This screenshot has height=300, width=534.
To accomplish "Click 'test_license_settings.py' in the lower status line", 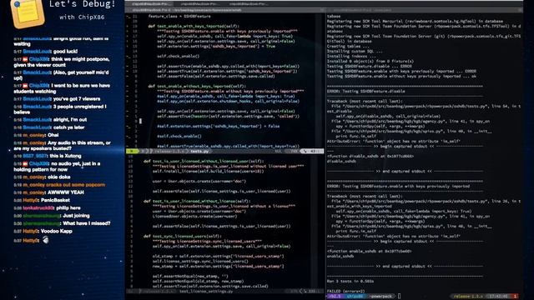I will [x=206, y=291].
